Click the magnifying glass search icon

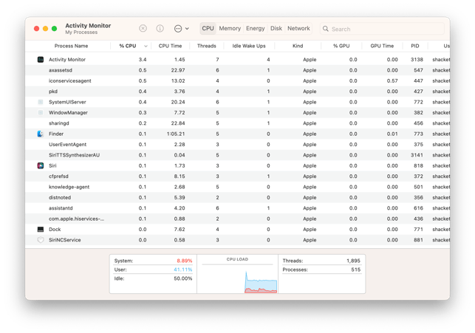[326, 29]
